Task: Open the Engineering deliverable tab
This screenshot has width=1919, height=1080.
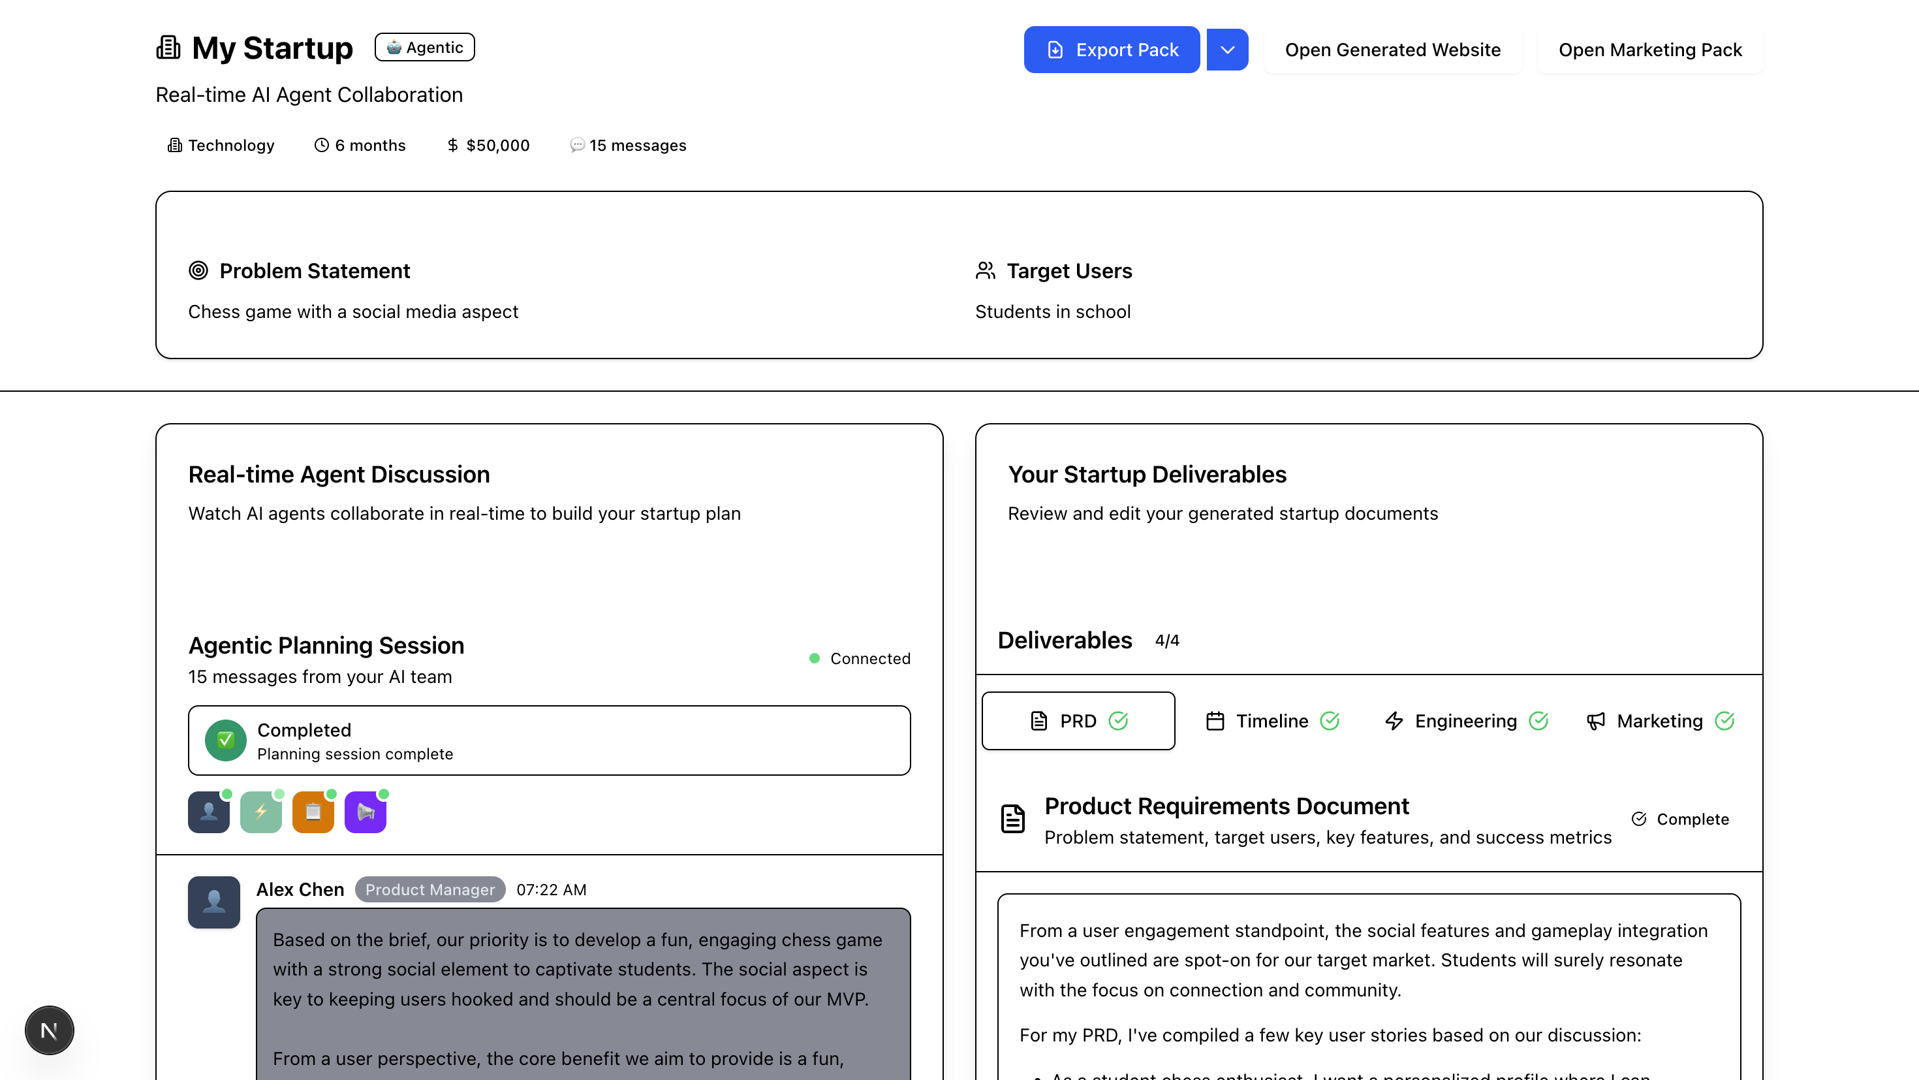Action: coord(1465,721)
